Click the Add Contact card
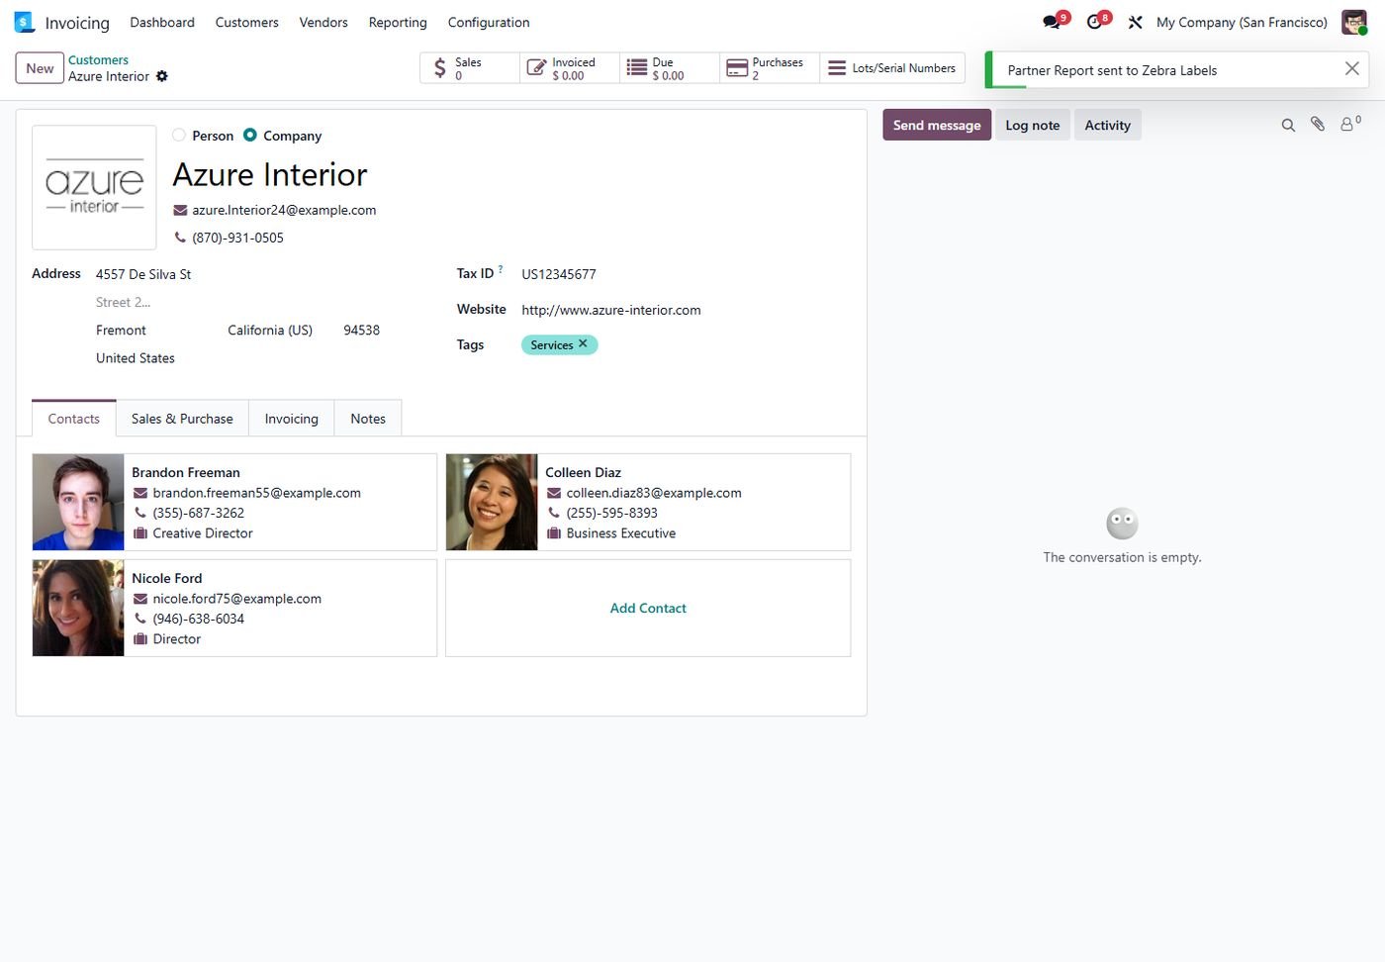Image resolution: width=1385 pixels, height=962 pixels. click(x=648, y=608)
